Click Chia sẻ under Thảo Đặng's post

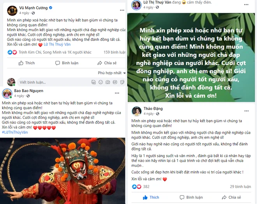[x=231, y=197]
